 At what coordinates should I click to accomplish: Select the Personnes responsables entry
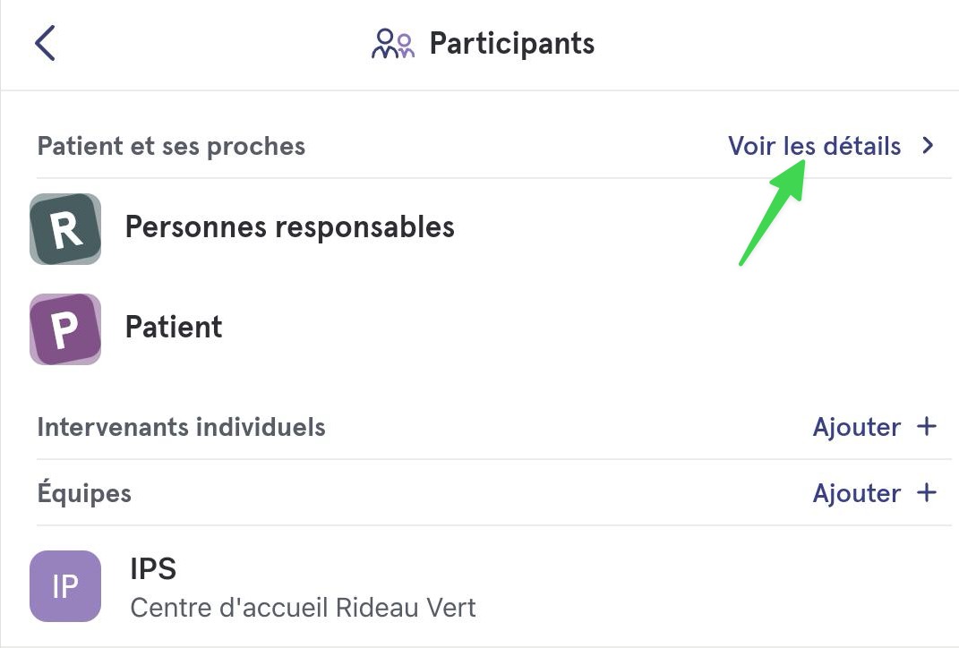pos(290,226)
